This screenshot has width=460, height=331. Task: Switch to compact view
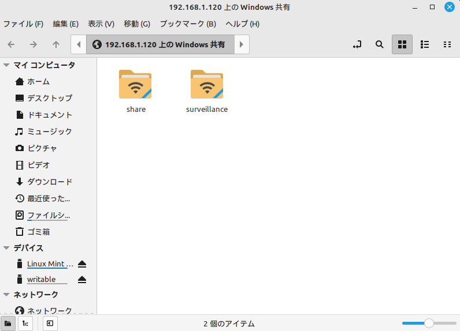447,44
